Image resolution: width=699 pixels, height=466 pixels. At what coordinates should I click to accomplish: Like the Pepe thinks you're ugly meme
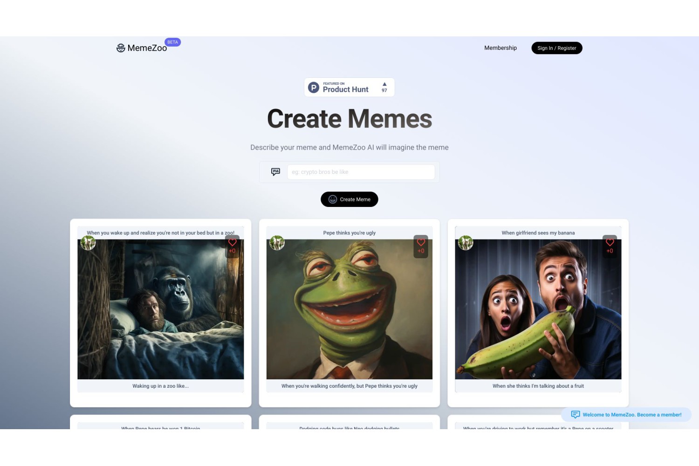pos(421,242)
